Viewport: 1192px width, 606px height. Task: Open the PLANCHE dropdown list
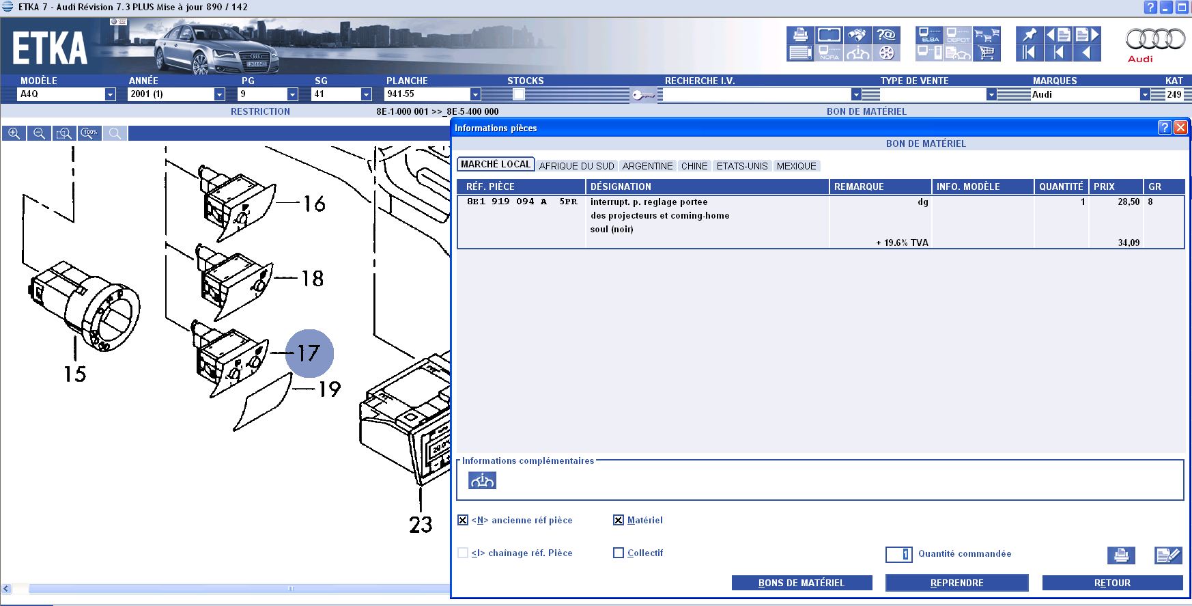click(475, 94)
